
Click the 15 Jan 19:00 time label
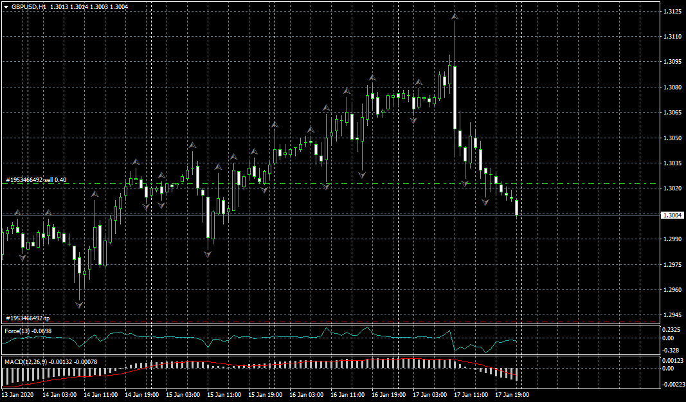pos(265,395)
